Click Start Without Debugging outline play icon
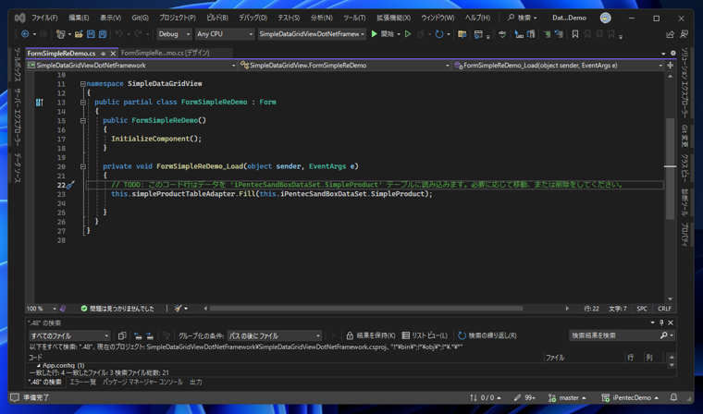The height and width of the screenshot is (414, 703). (x=408, y=34)
